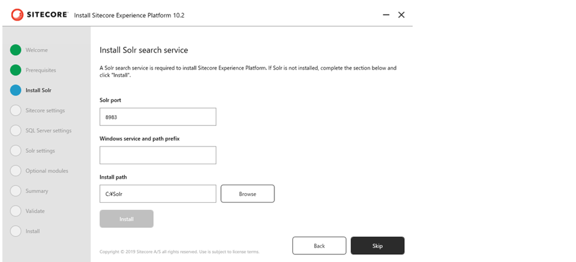The height and width of the screenshot is (262, 576).
Task: Click the Optional modules step circle
Action: [16, 171]
